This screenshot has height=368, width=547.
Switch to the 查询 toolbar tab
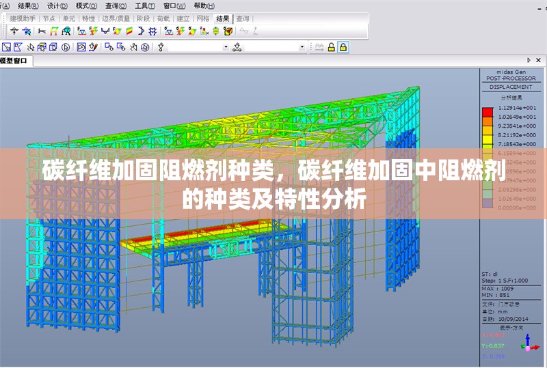243,18
